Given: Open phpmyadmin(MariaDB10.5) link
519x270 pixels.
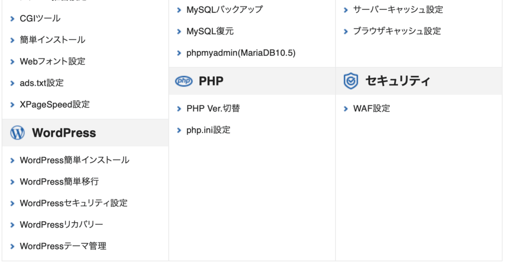Looking at the screenshot, I should pyautogui.click(x=241, y=53).
